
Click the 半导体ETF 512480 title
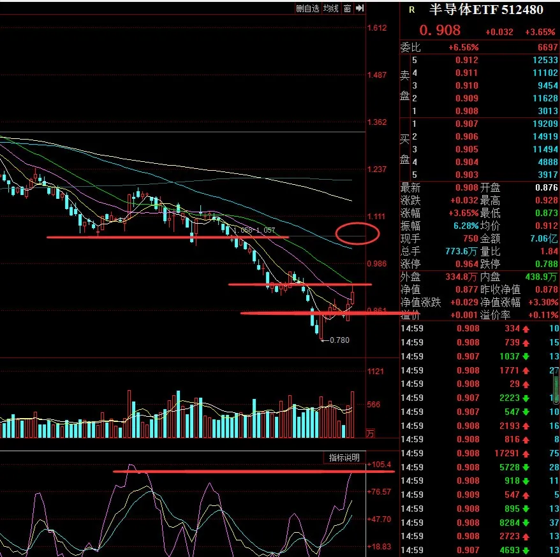(x=486, y=10)
